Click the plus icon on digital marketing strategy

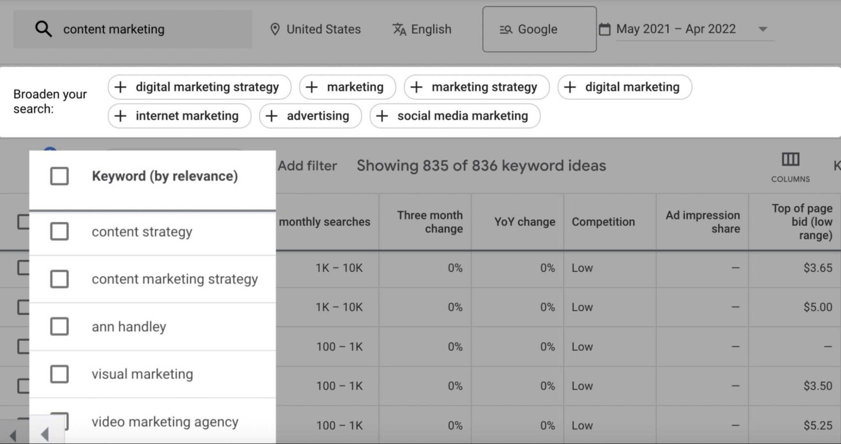(x=120, y=87)
